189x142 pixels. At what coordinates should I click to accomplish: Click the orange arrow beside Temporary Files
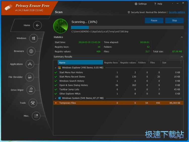click(x=56, y=103)
